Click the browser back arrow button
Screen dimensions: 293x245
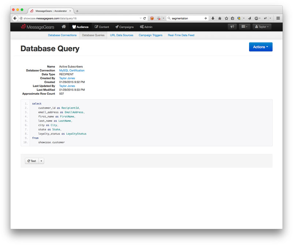(x=15, y=18)
